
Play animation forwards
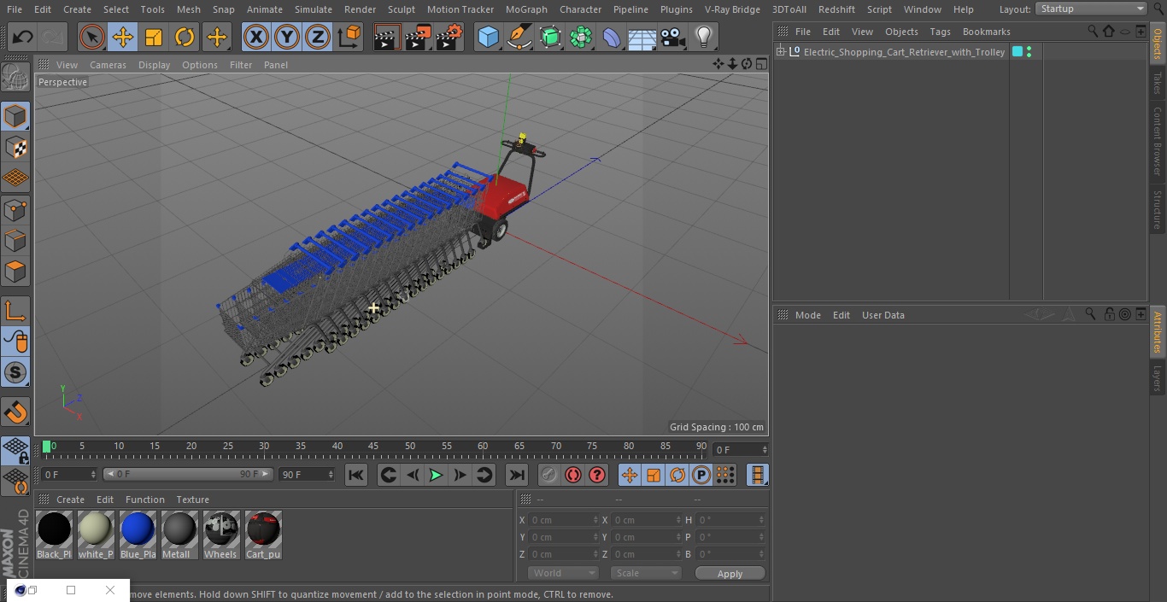[436, 476]
